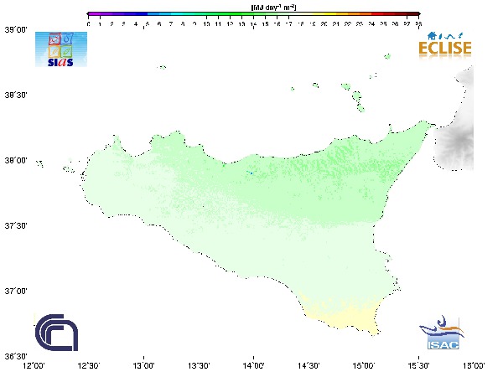Click the MJ day-1 m-2 unit label
This screenshot has height=377, width=503.
pyautogui.click(x=273, y=8)
